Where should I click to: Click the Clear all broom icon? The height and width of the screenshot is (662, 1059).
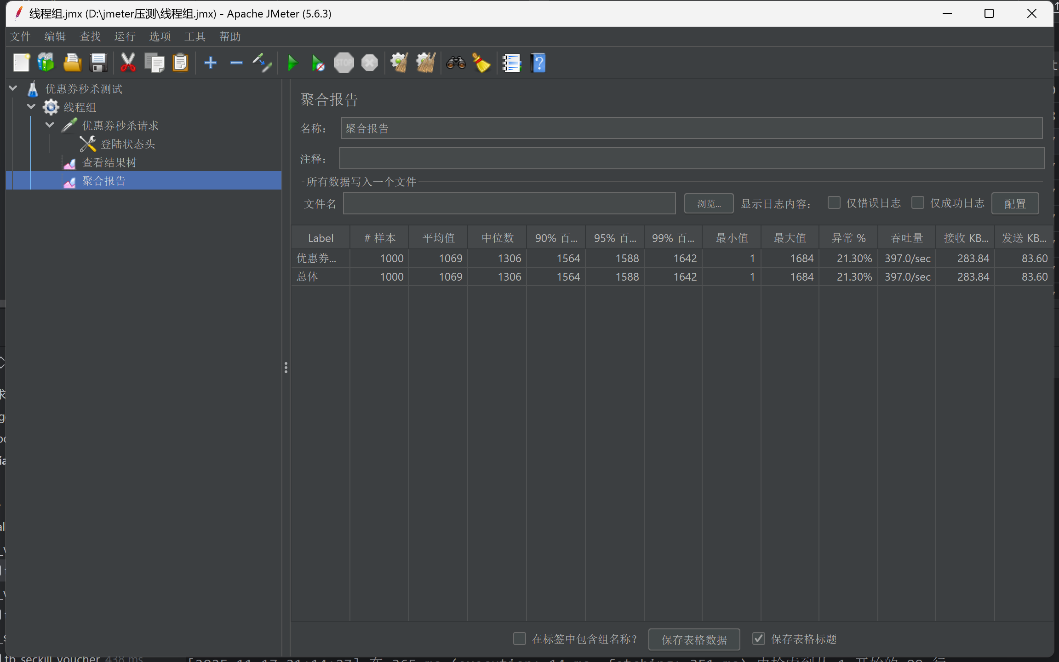point(425,63)
